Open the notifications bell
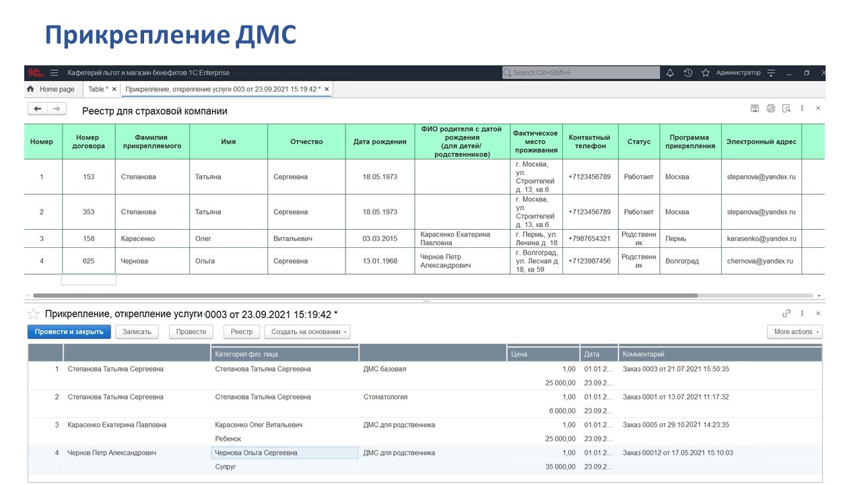 pos(670,73)
